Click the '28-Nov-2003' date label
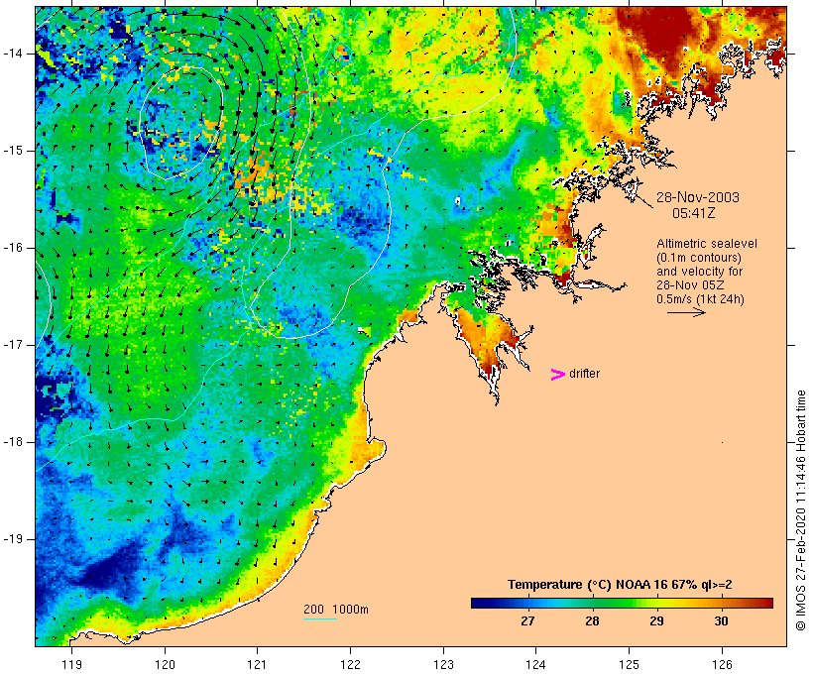The width and height of the screenshot is (813, 674). pyautogui.click(x=698, y=197)
